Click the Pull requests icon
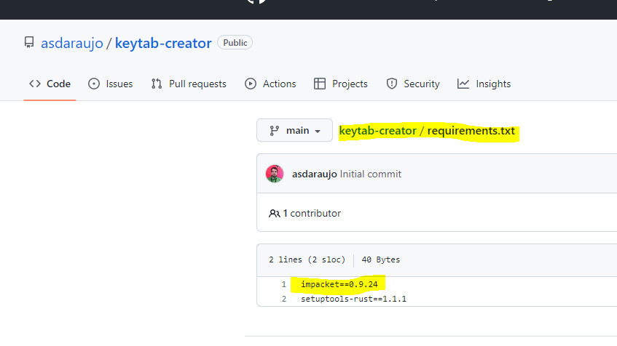The width and height of the screenshot is (617, 346). 157,84
